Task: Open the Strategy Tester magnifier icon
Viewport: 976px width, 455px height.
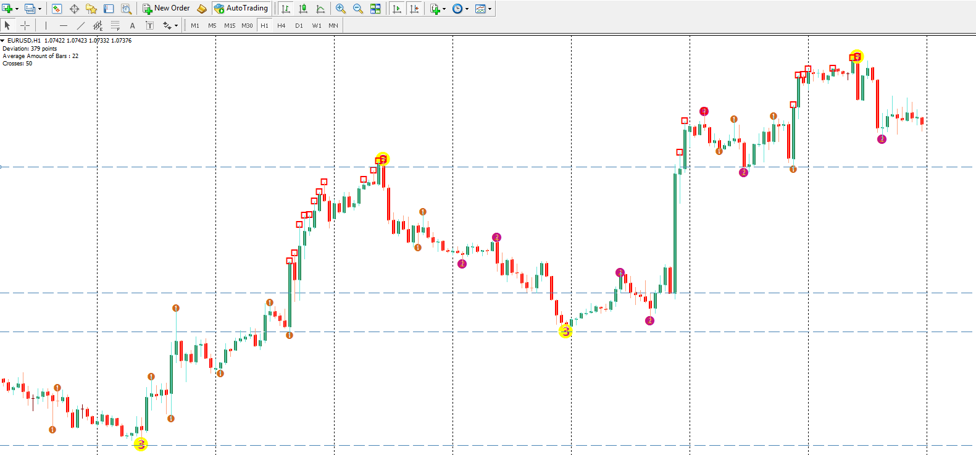Action: [126, 9]
